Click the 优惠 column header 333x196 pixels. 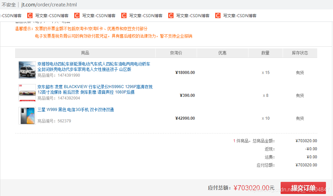(222, 53)
